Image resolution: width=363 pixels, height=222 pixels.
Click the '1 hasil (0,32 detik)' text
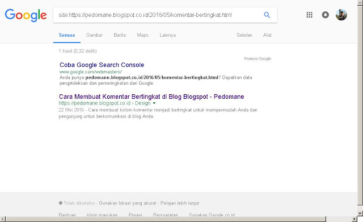click(78, 51)
